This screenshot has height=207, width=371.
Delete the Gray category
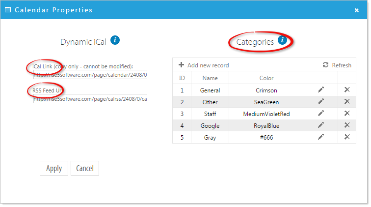[347, 137]
